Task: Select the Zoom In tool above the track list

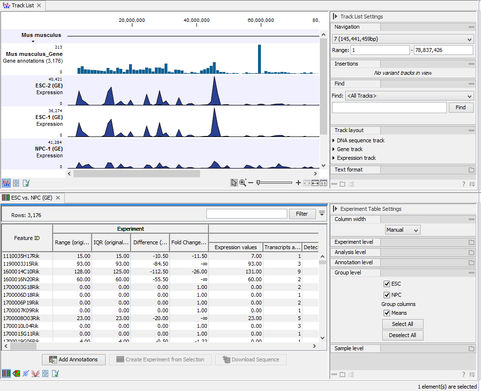Action: point(243,183)
